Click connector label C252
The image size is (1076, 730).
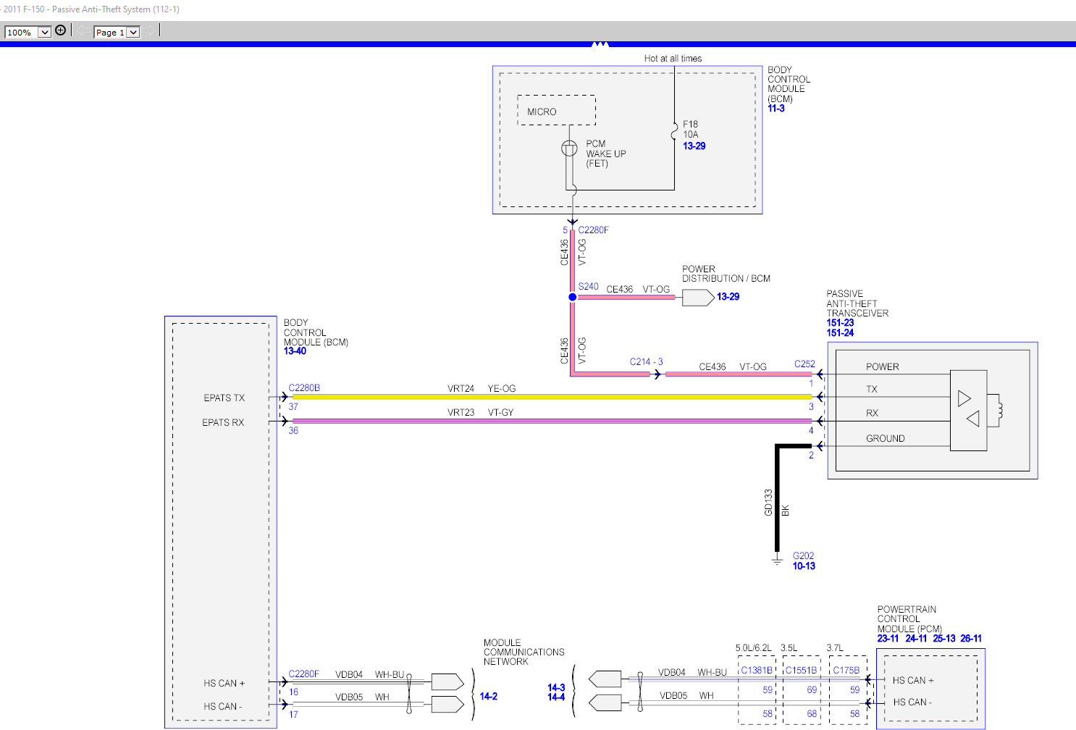[x=804, y=364]
